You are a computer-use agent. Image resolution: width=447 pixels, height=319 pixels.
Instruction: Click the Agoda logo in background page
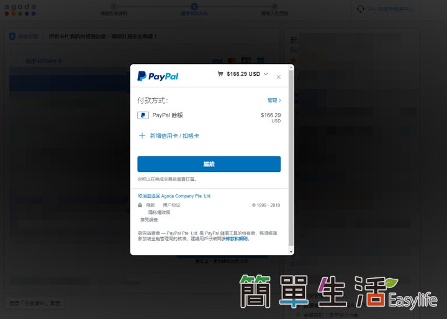pyautogui.click(x=20, y=9)
